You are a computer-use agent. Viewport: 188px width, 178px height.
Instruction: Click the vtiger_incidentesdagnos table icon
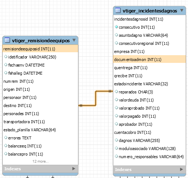pyautogui.click(x=118, y=10)
